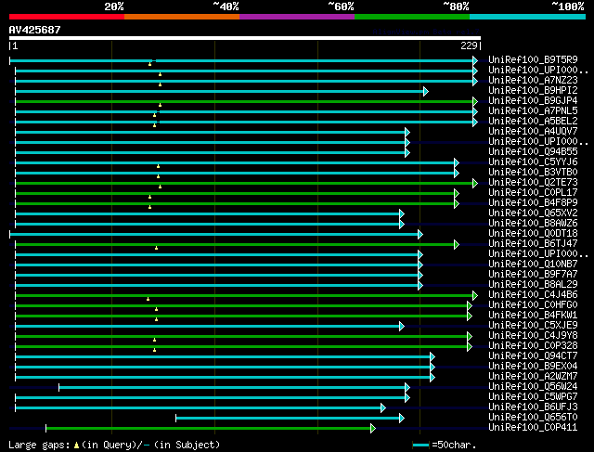Click the UniRef100_B3VTB0 text
Image resolution: width=594 pixels, height=452 pixels.
pyautogui.click(x=533, y=172)
